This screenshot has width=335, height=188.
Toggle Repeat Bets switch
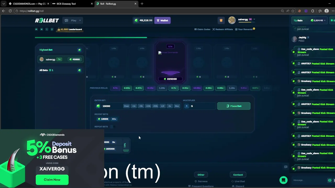click(113, 127)
